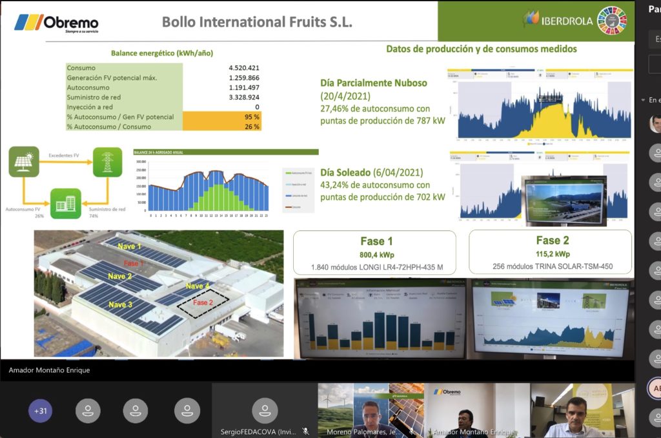This screenshot has height=438, width=661.
Task: Click the "Balance energético (kWh/año)" heading
Action: point(162,53)
